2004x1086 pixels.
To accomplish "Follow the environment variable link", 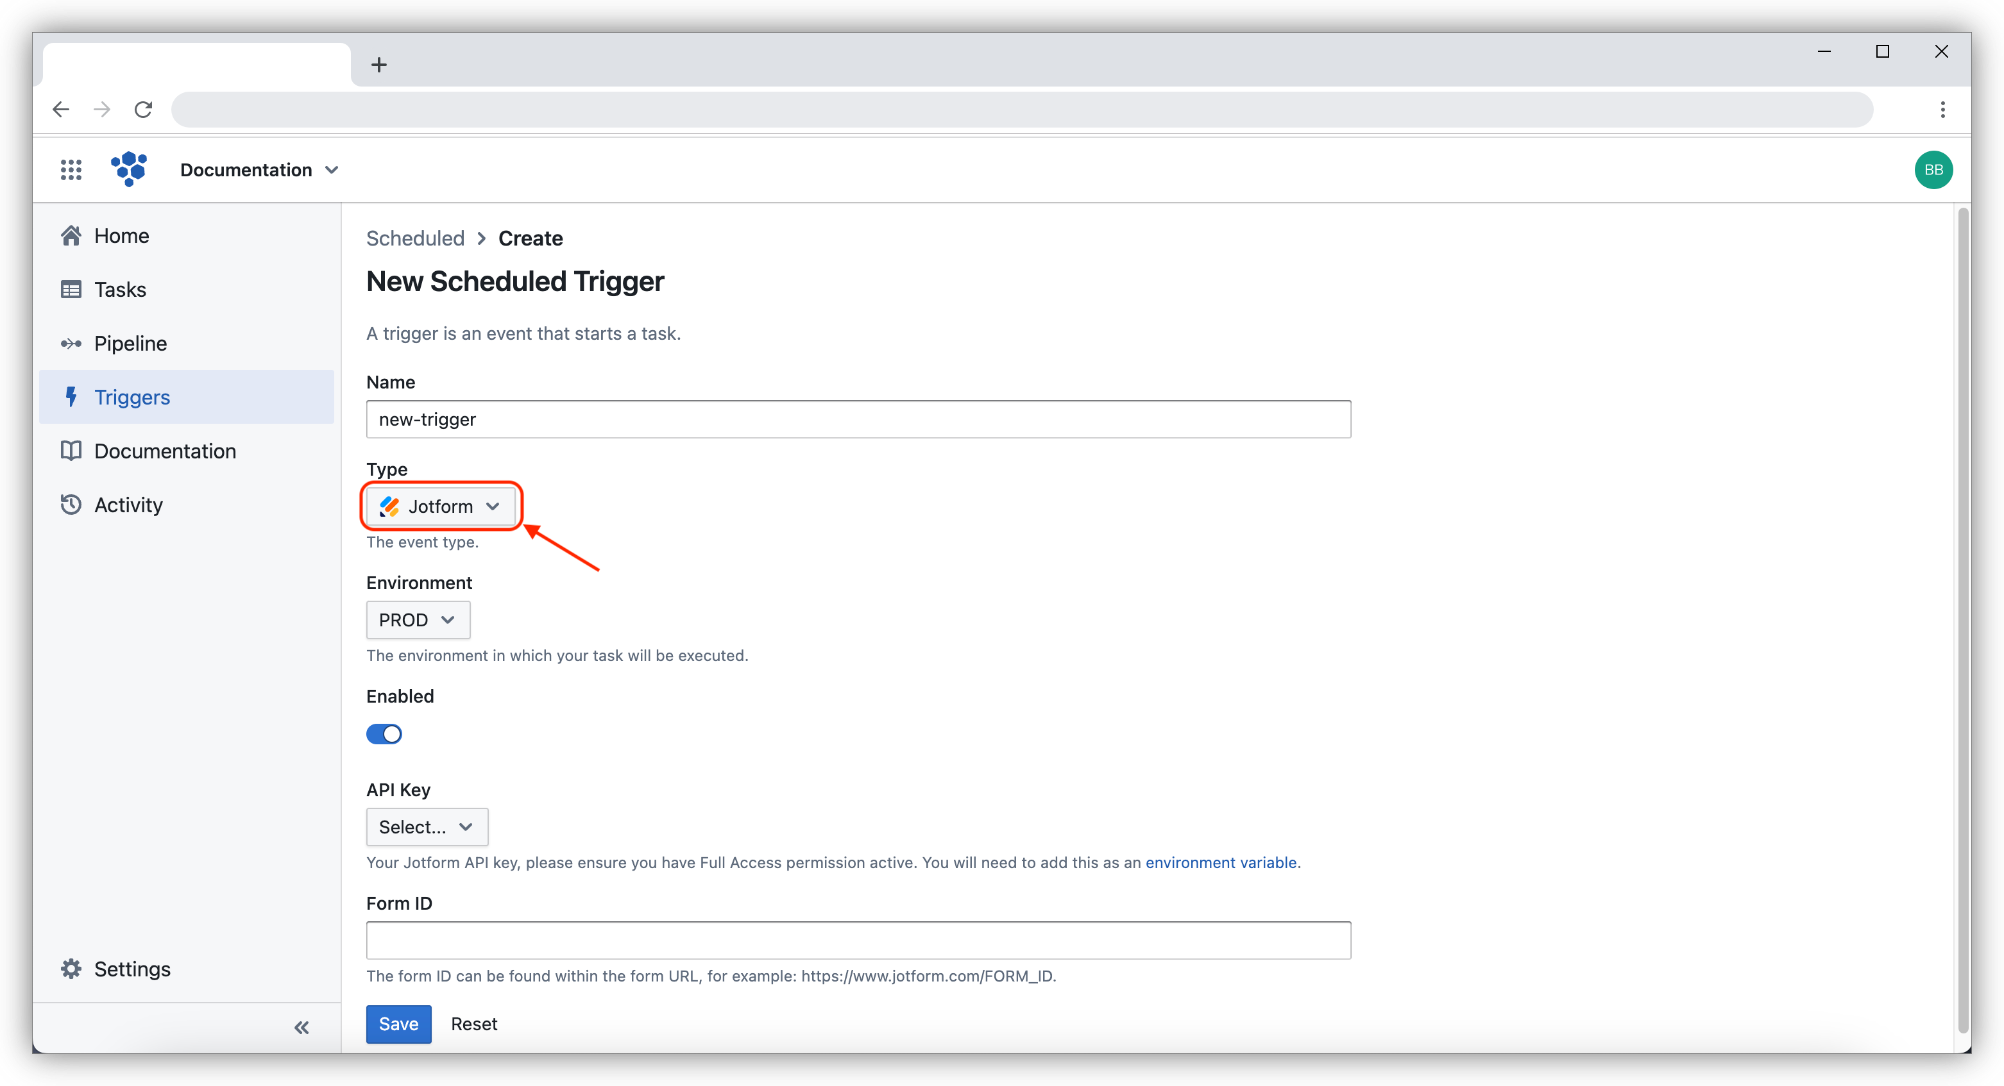I will (x=1220, y=863).
